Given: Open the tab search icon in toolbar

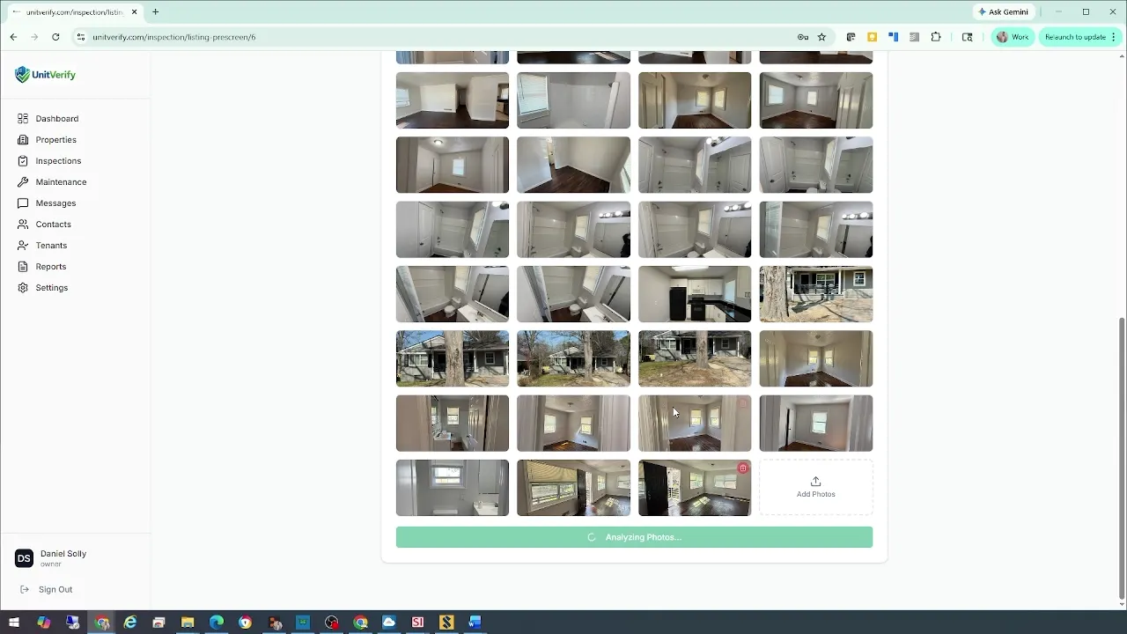Looking at the screenshot, I should 968,37.
